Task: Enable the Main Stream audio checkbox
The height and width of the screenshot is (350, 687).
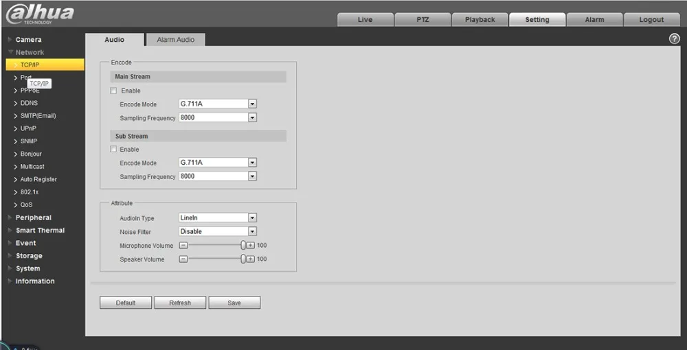Action: [113, 91]
